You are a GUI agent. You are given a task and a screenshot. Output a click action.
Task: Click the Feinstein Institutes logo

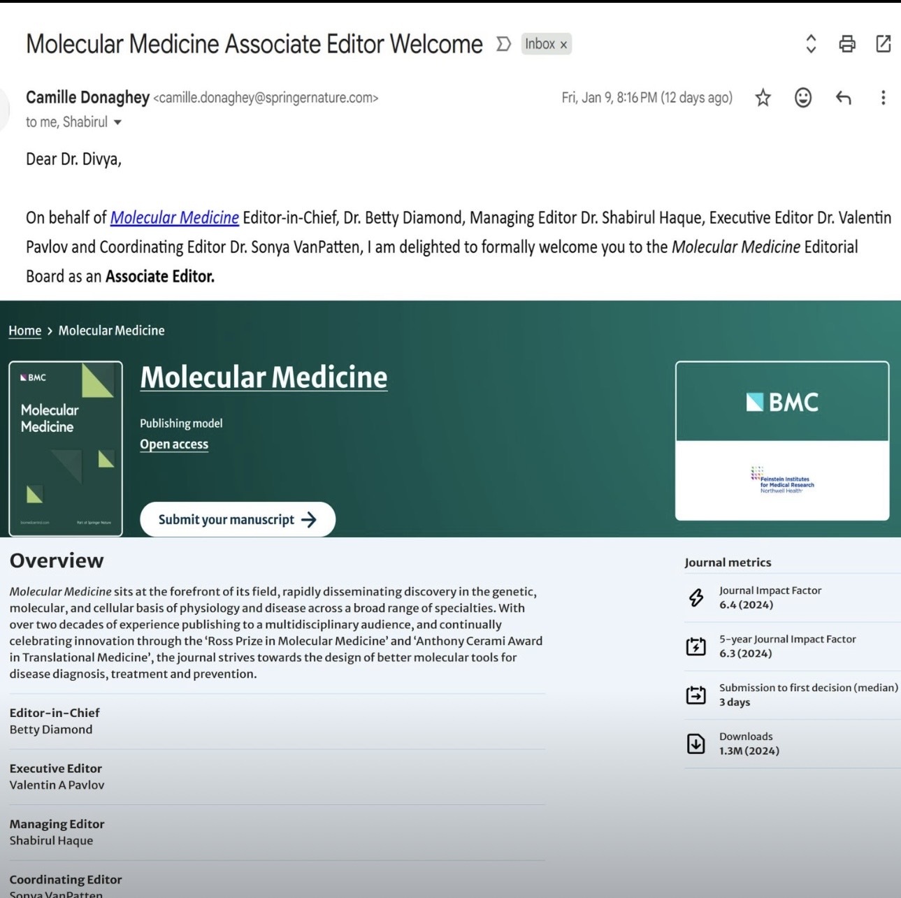point(782,481)
